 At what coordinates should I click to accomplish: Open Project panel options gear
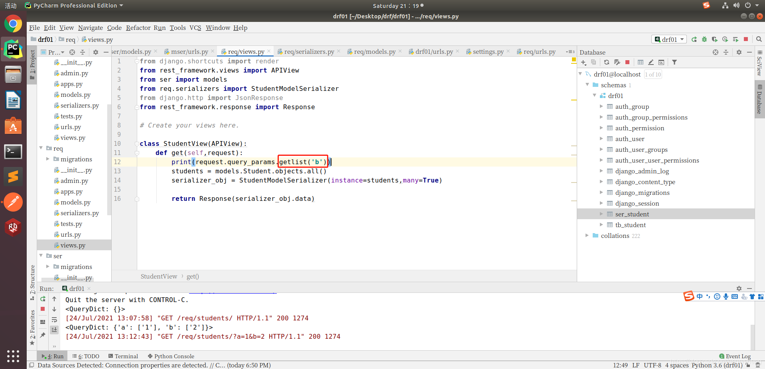96,52
